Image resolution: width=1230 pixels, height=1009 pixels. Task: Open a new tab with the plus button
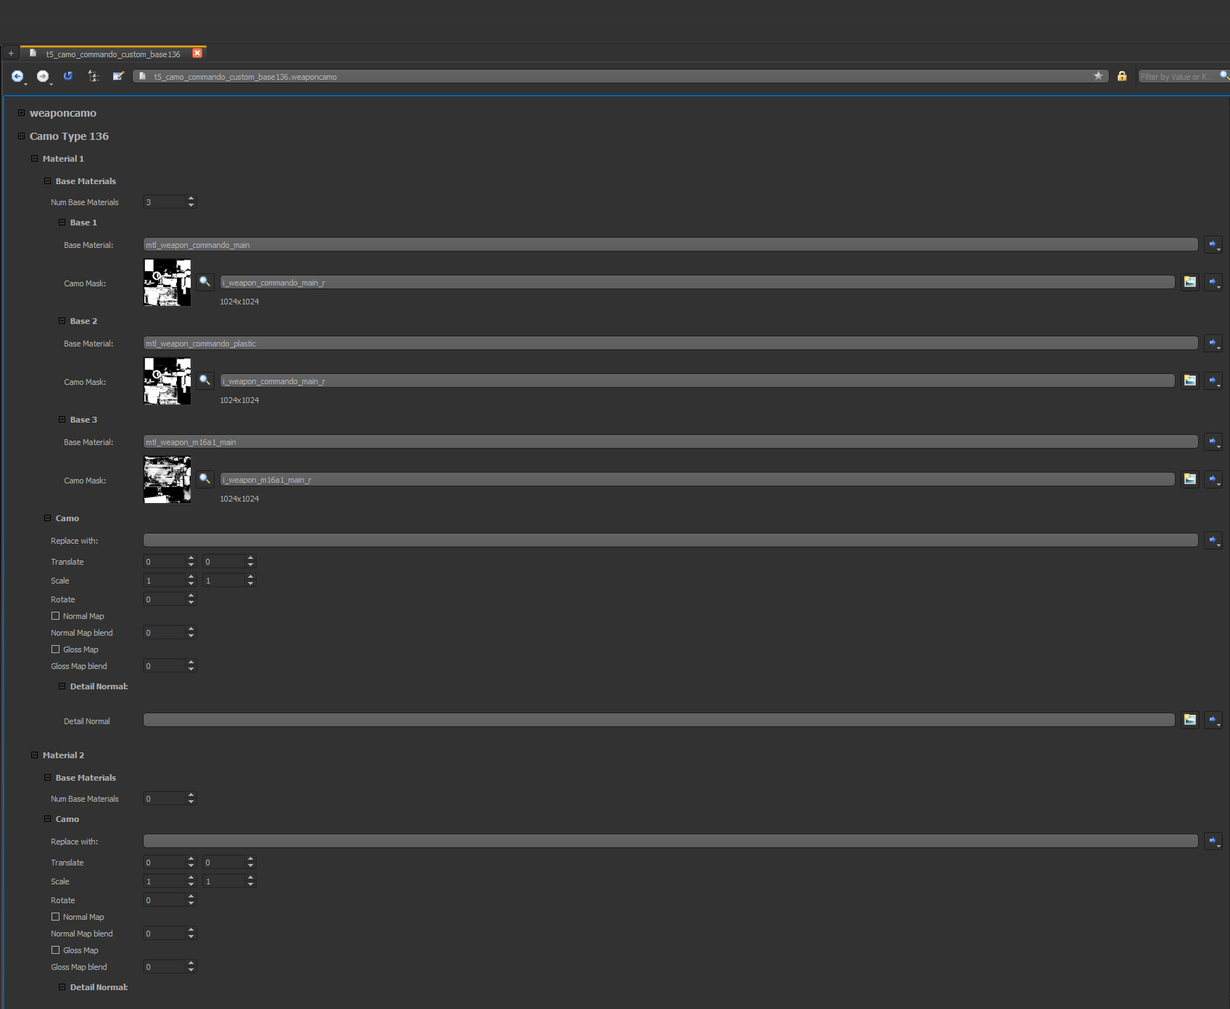pos(11,54)
